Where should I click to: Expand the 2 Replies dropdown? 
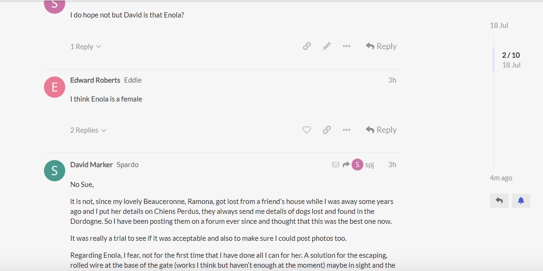coord(88,130)
